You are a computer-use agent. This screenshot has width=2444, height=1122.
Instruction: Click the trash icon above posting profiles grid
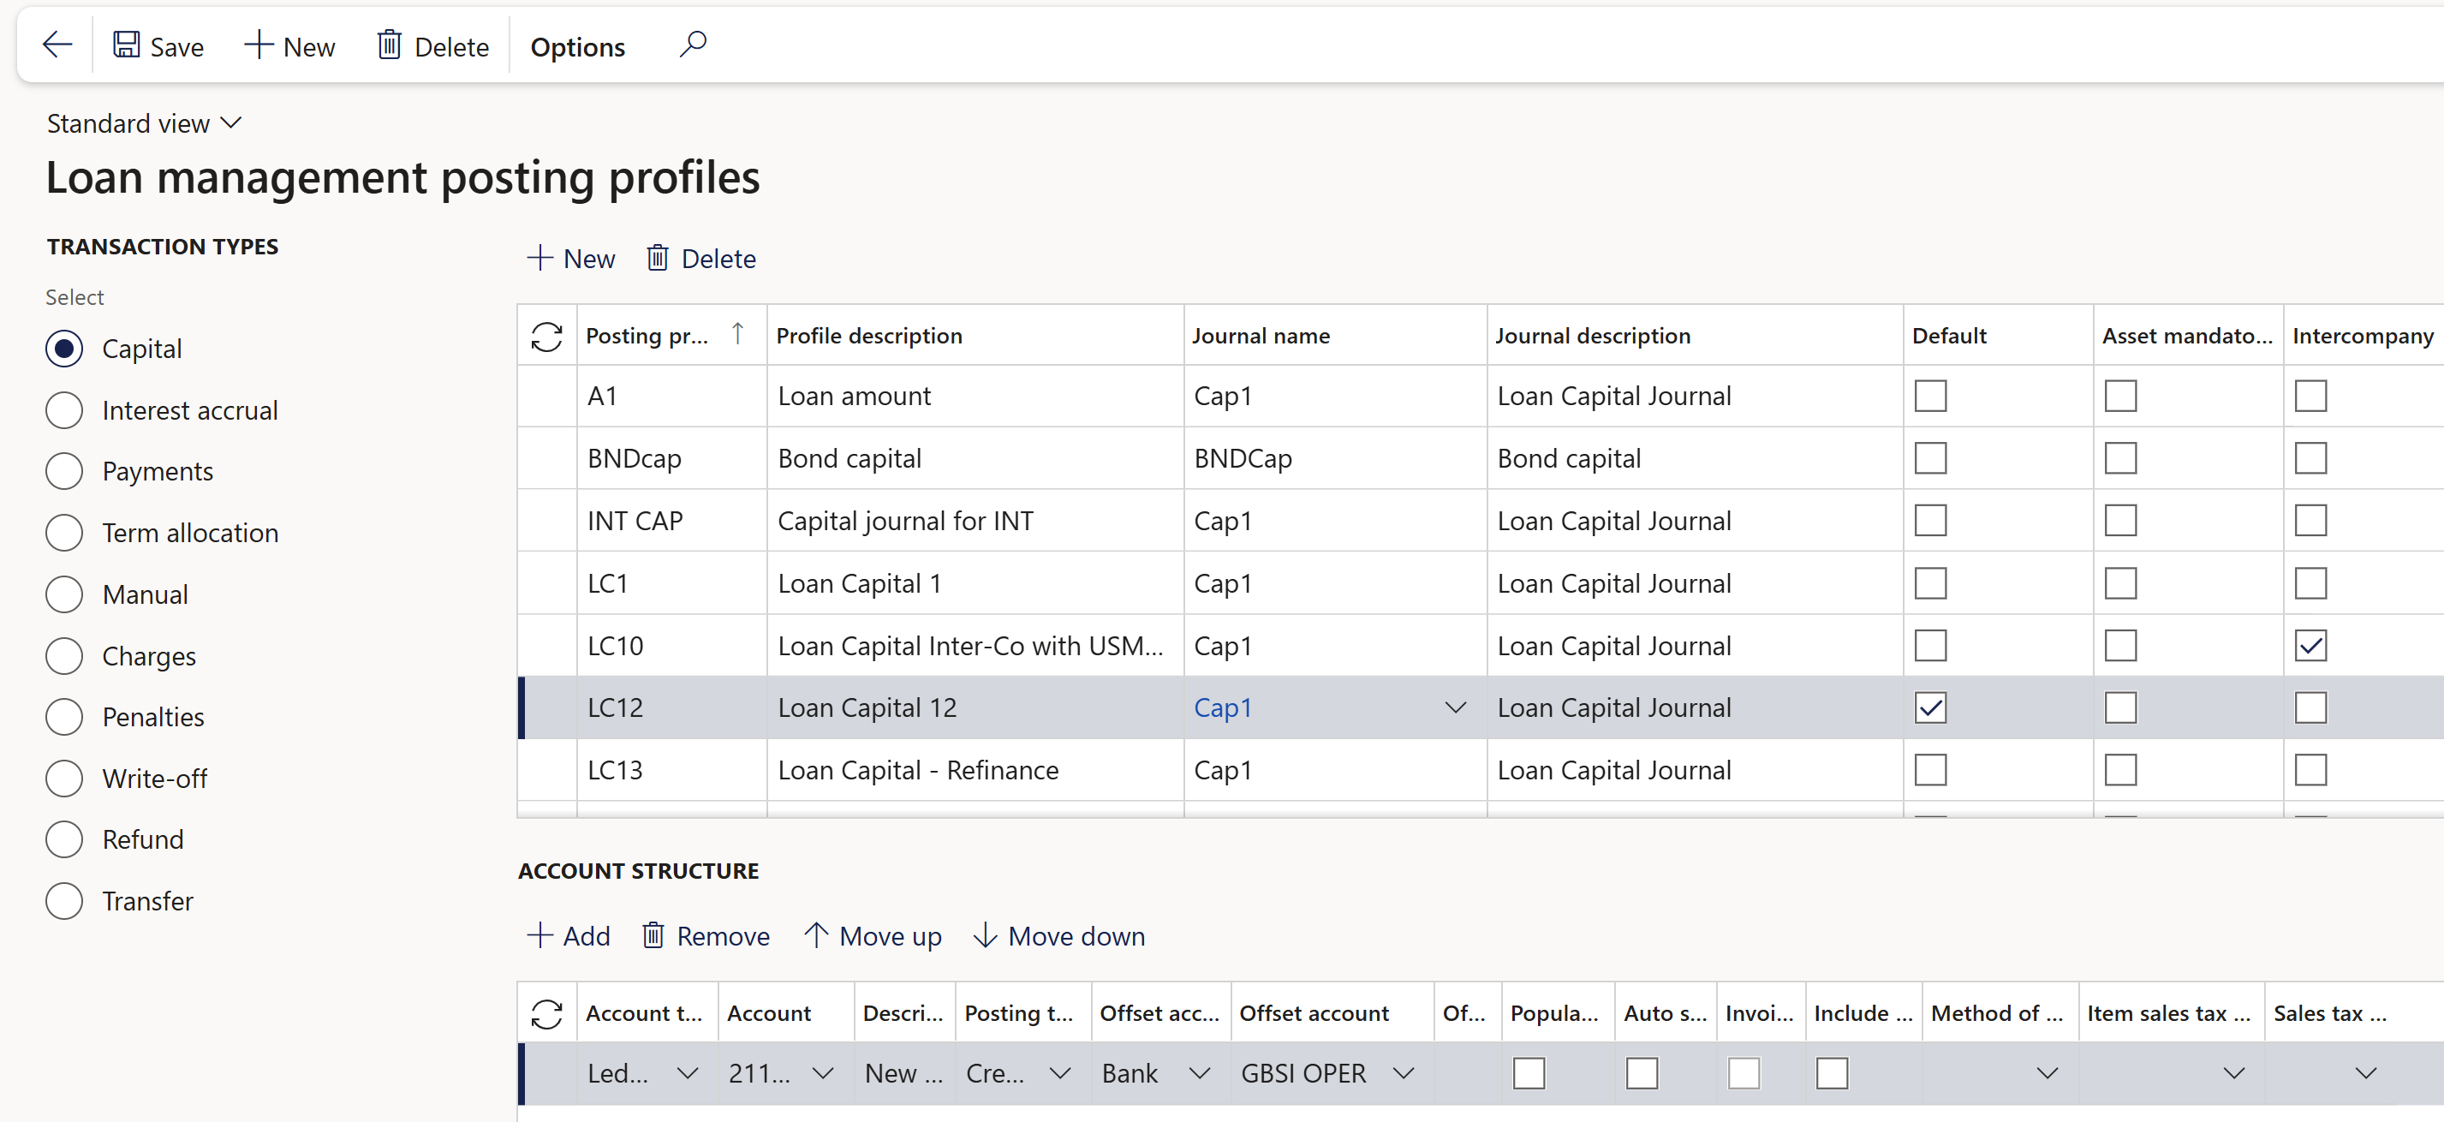[x=658, y=258]
